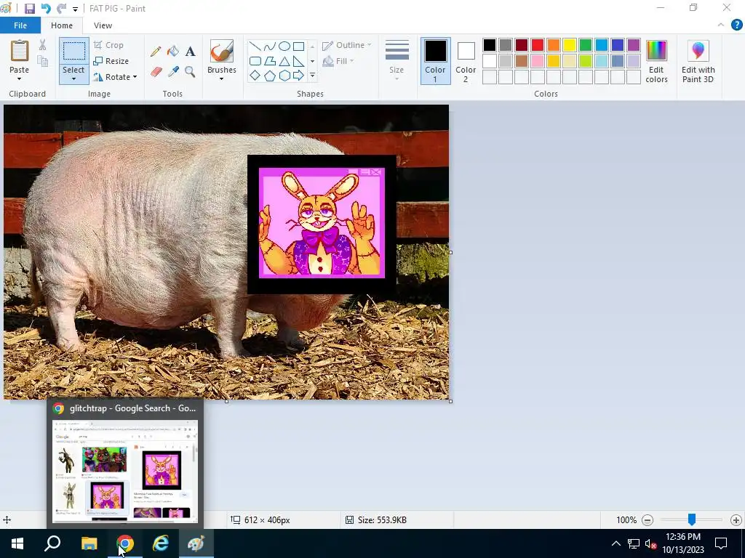Click the Paste clipboard icon

point(20,51)
